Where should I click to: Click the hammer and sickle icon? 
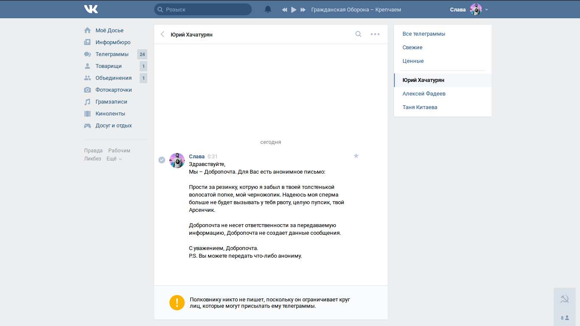(x=565, y=299)
